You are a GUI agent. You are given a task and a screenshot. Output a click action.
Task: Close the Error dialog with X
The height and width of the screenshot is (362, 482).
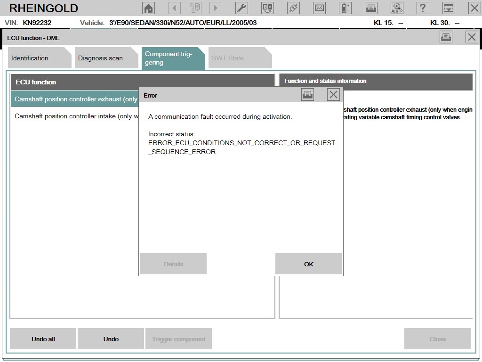[333, 95]
